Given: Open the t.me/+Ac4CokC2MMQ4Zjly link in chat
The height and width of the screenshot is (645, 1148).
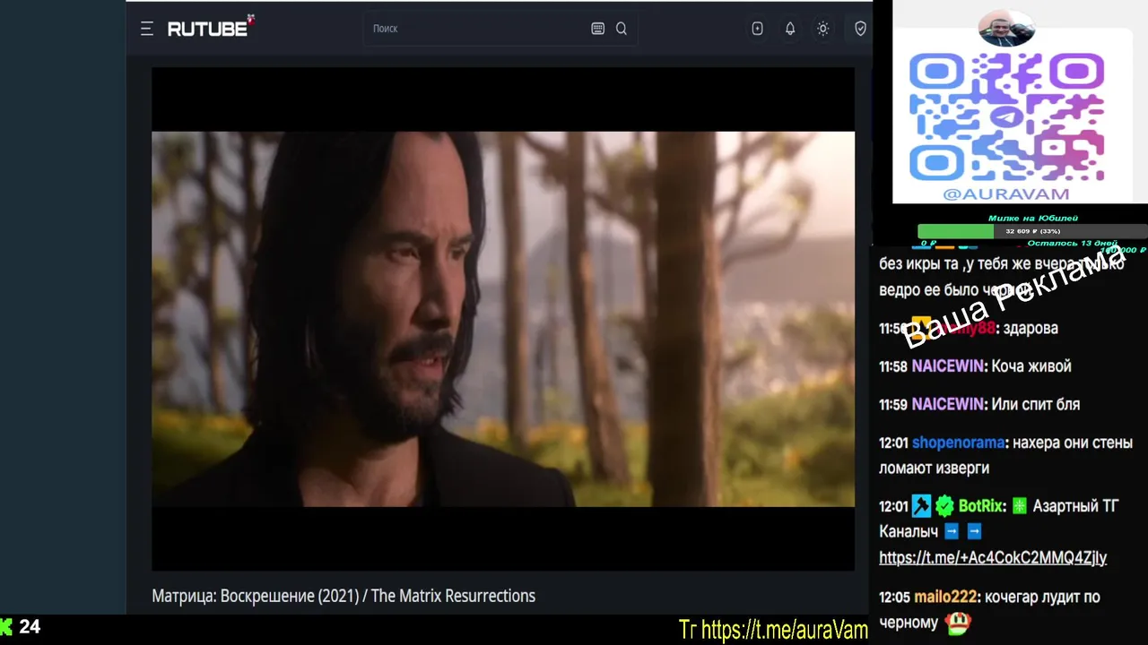Looking at the screenshot, I should pyautogui.click(x=993, y=557).
